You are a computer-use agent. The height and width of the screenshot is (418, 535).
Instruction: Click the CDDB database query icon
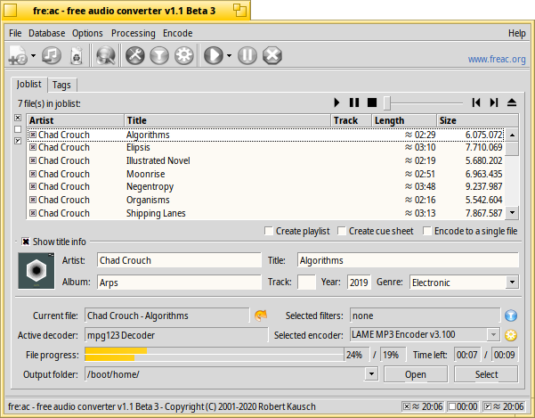point(105,55)
